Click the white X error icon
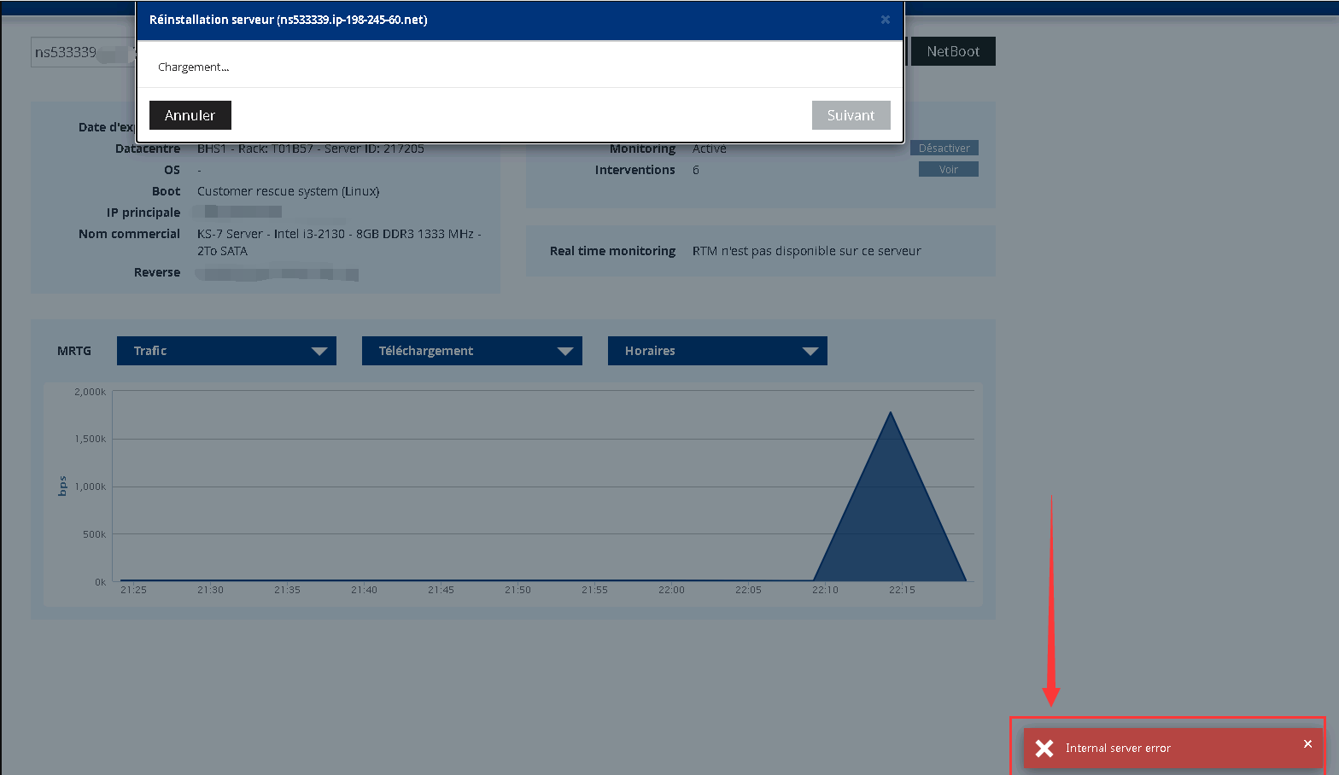Viewport: 1339px width, 775px height. coord(1044,749)
